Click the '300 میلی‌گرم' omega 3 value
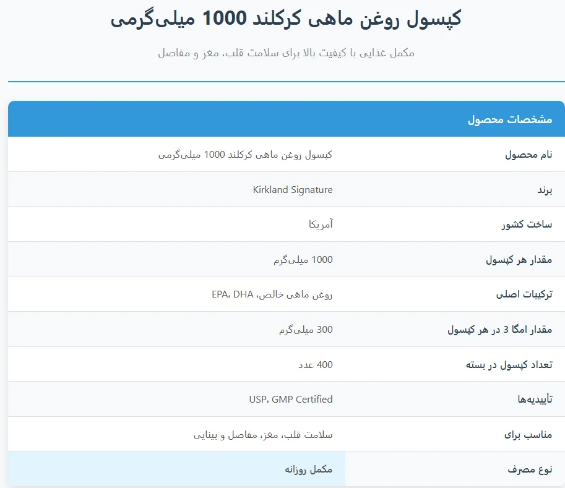The height and width of the screenshot is (488, 565). click(x=306, y=330)
